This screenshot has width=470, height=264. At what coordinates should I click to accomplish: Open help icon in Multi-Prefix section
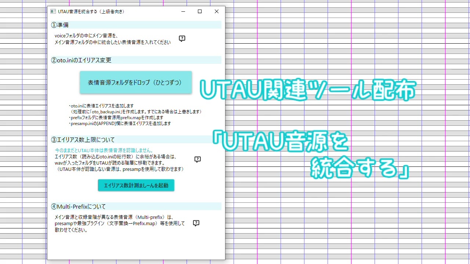(196, 223)
